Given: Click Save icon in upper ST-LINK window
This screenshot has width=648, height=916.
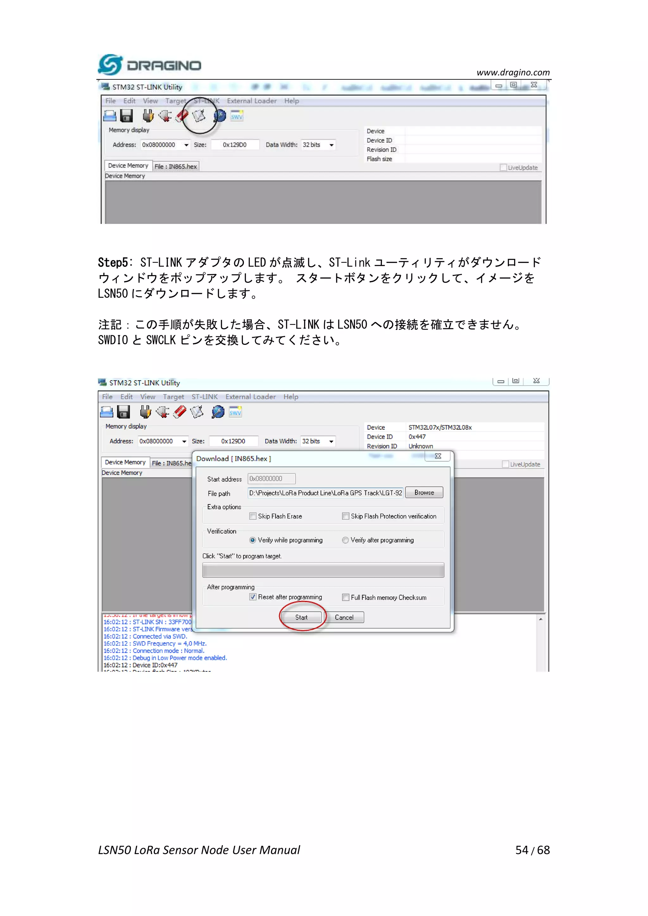Looking at the screenshot, I should click(127, 116).
